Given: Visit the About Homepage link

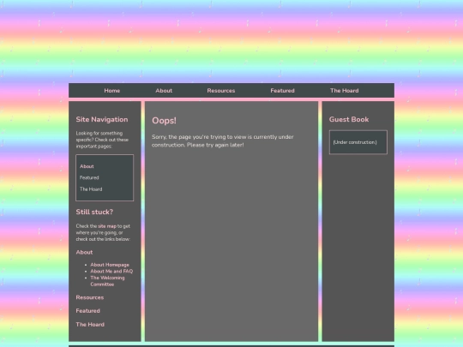Looking at the screenshot, I should pyautogui.click(x=110, y=265).
